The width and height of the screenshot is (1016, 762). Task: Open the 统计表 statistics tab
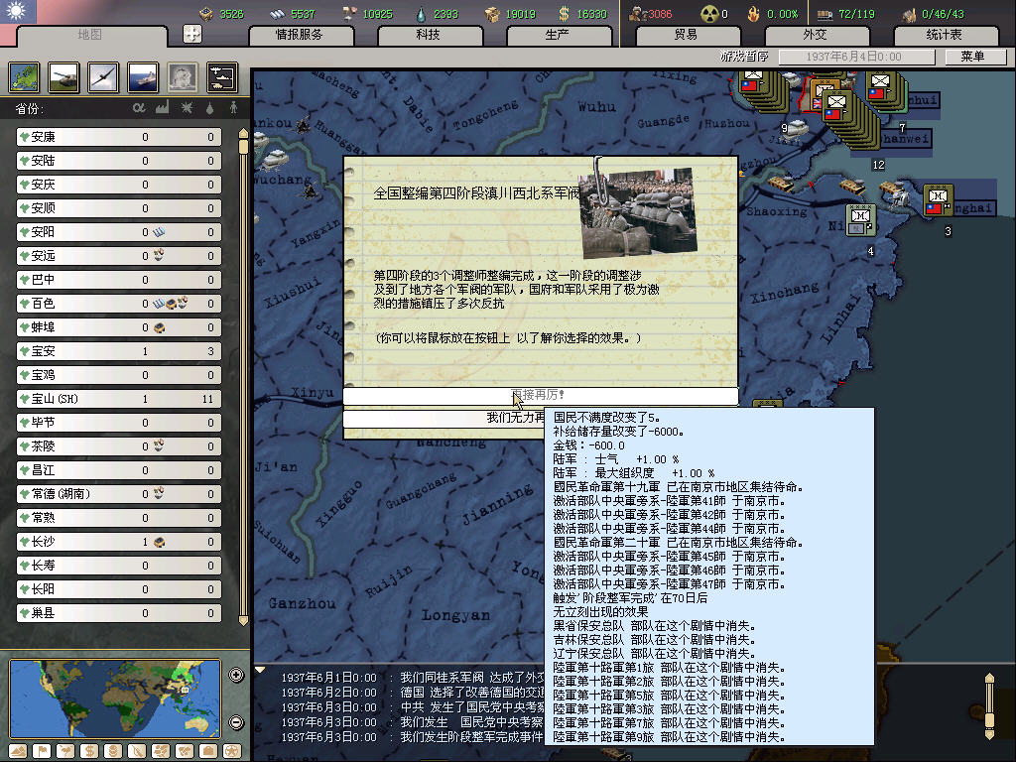[945, 35]
